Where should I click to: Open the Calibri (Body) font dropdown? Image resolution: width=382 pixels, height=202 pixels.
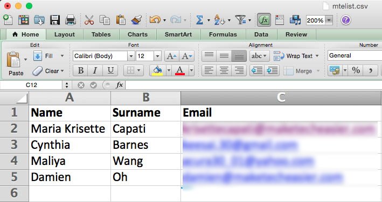[x=131, y=56]
